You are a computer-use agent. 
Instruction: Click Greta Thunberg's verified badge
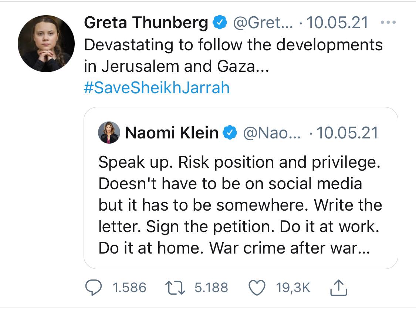tap(220, 22)
